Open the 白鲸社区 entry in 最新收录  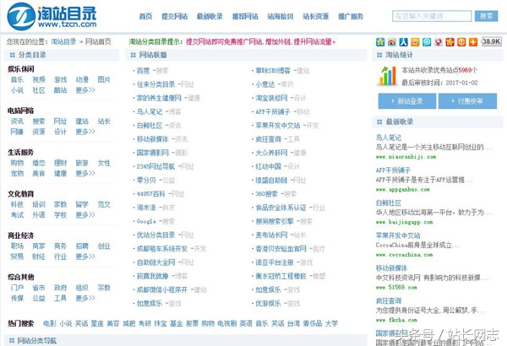tap(389, 203)
